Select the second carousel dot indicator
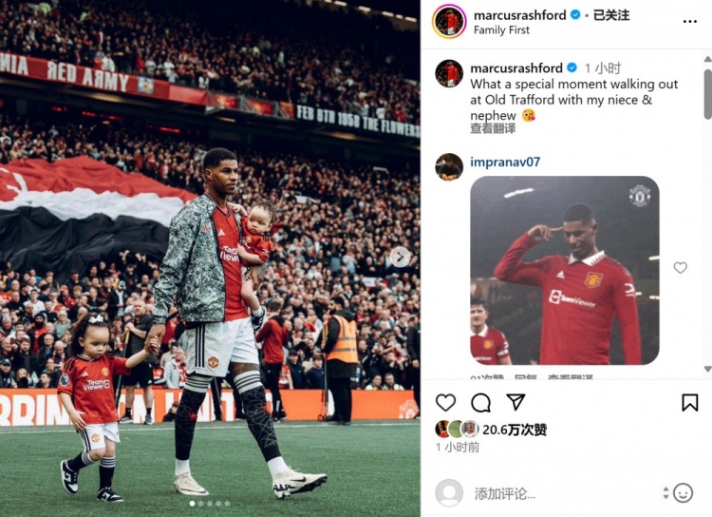Image resolution: width=712 pixels, height=517 pixels. [x=200, y=504]
